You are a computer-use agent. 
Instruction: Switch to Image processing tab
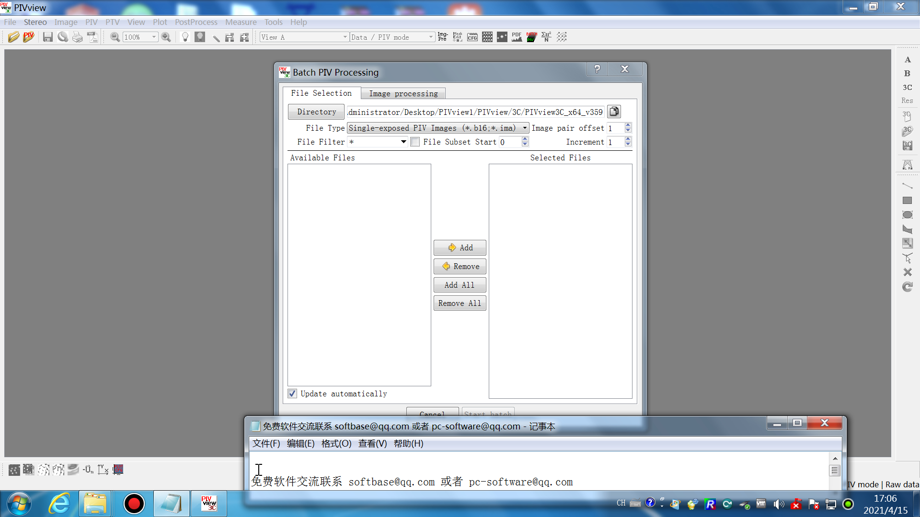coord(403,93)
